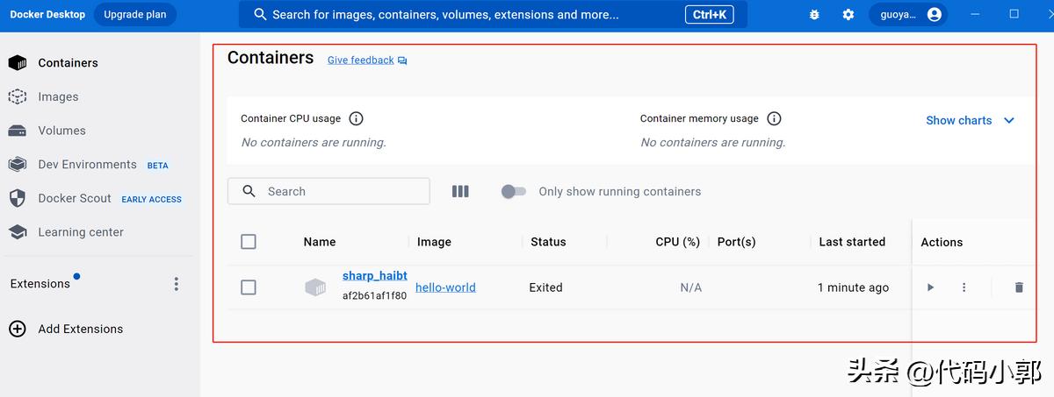Click Container CPU usage info icon
The image size is (1054, 397).
pyautogui.click(x=356, y=118)
